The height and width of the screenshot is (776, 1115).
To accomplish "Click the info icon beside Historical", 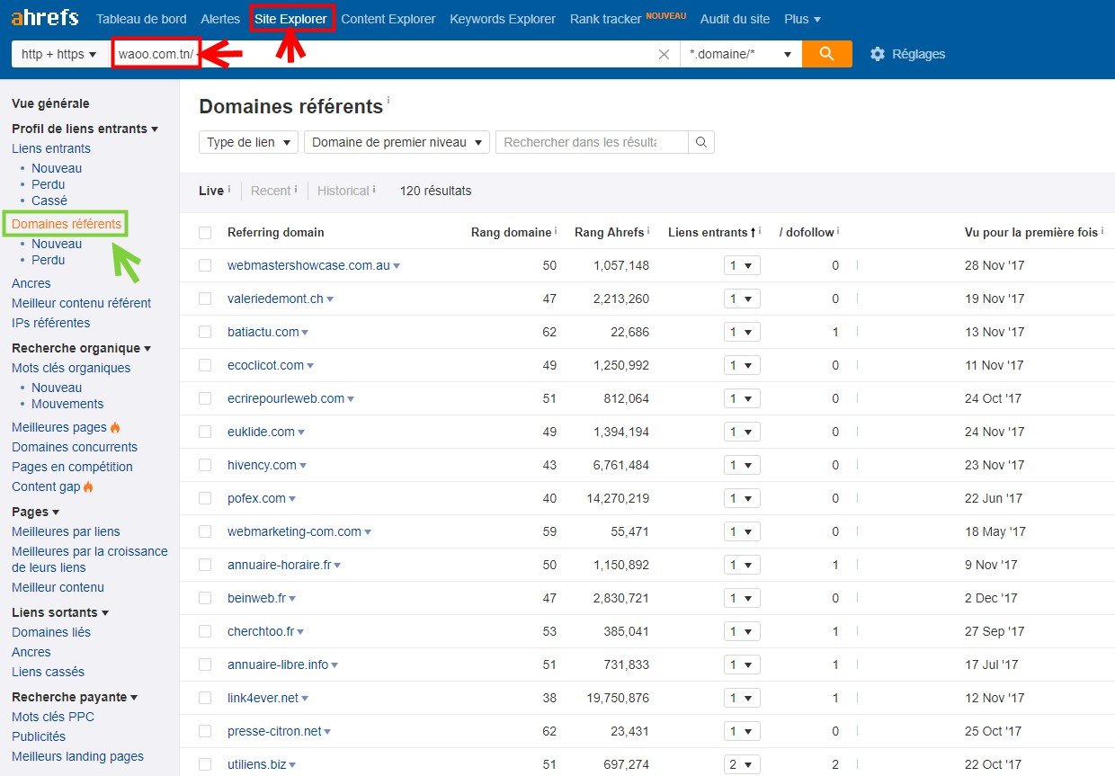I will pyautogui.click(x=374, y=190).
